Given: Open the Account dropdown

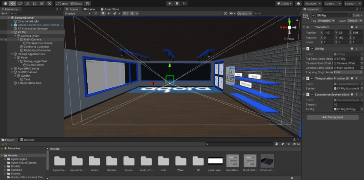Looking at the screenshot, I should pos(313,3).
